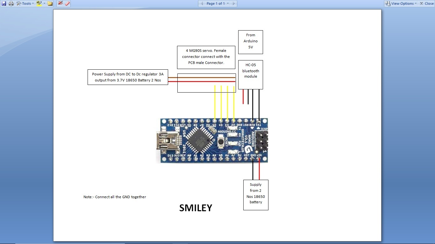Select the HC-05 bluetooth module box
The width and height of the screenshot is (435, 244).
pyautogui.click(x=251, y=75)
